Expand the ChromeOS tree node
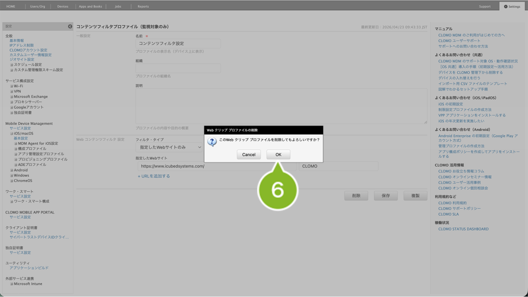Viewport: 528px width, 297px height. [x=12, y=181]
